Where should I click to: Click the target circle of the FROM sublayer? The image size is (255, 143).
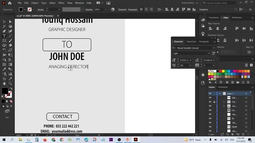246,127
